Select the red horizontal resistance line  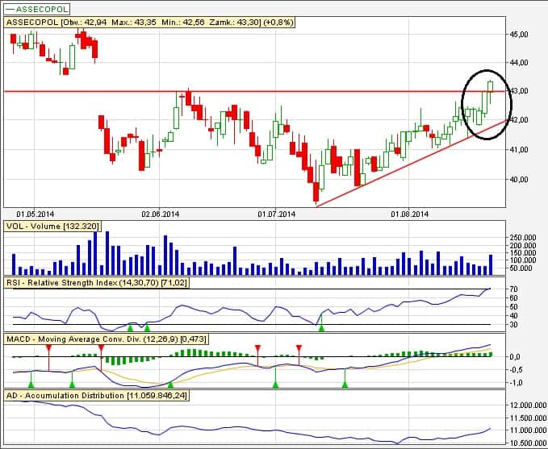click(x=242, y=91)
